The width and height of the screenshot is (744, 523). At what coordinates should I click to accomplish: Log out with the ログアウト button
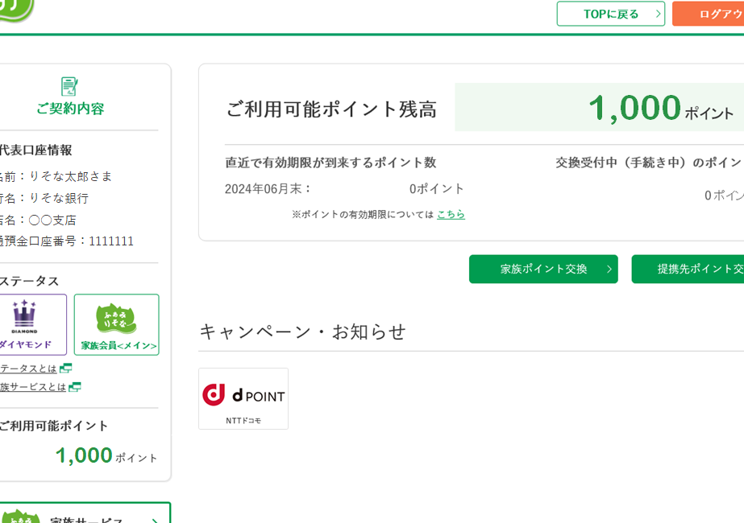pyautogui.click(x=708, y=14)
